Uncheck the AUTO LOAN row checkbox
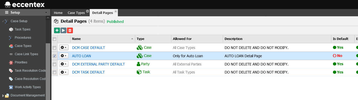 (54, 56)
